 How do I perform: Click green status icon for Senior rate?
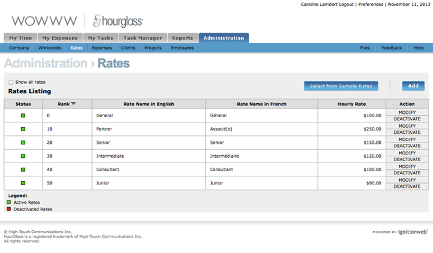click(23, 142)
